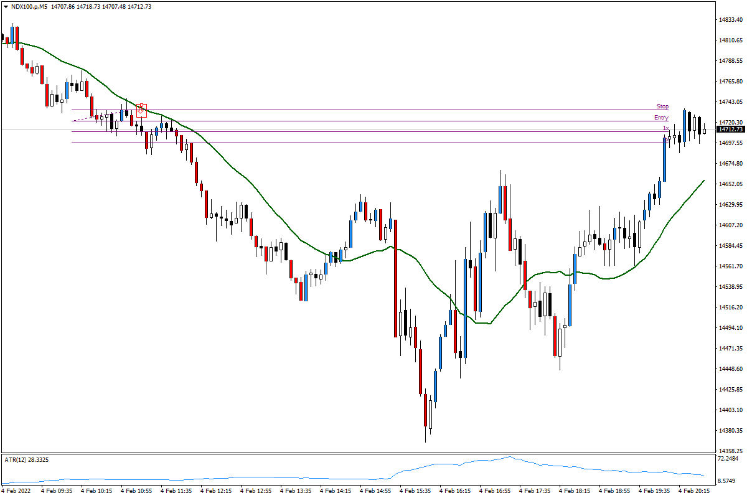
Task: Click the 14833.40 value on the price scale
Action: point(730,19)
